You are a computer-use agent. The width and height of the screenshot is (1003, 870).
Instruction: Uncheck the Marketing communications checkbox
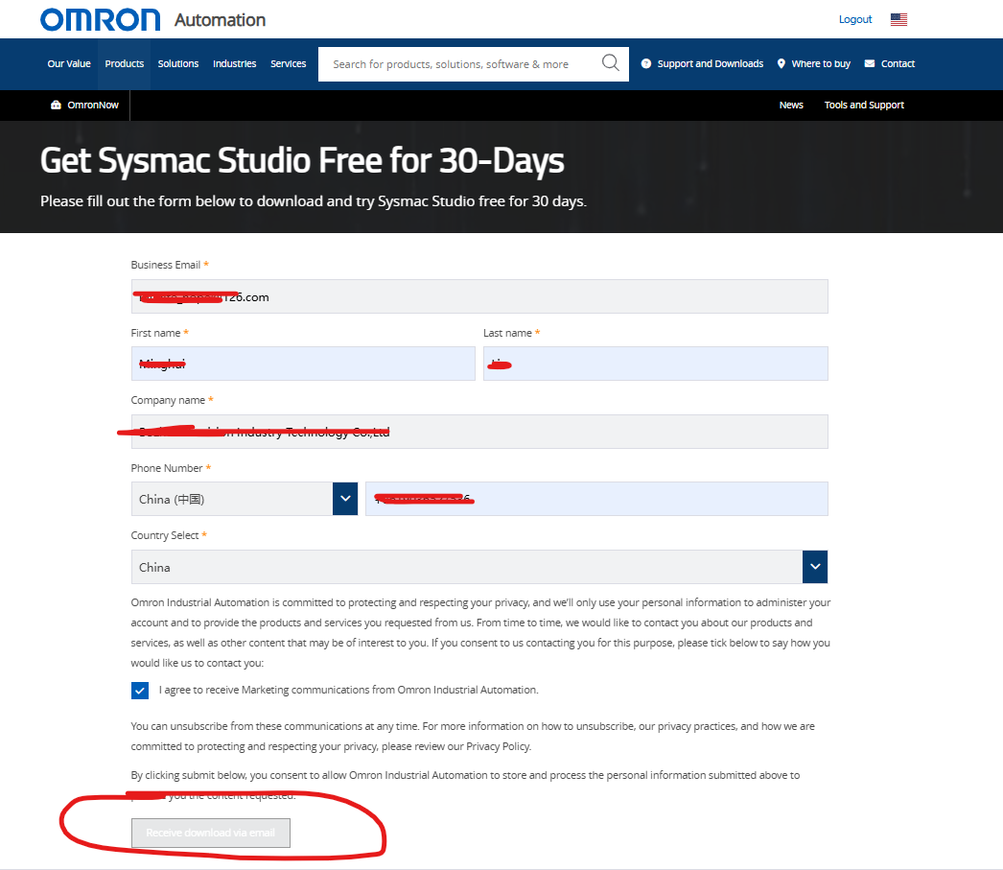point(140,691)
